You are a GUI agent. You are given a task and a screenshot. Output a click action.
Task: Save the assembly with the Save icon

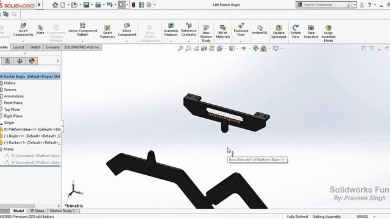coord(87,5)
